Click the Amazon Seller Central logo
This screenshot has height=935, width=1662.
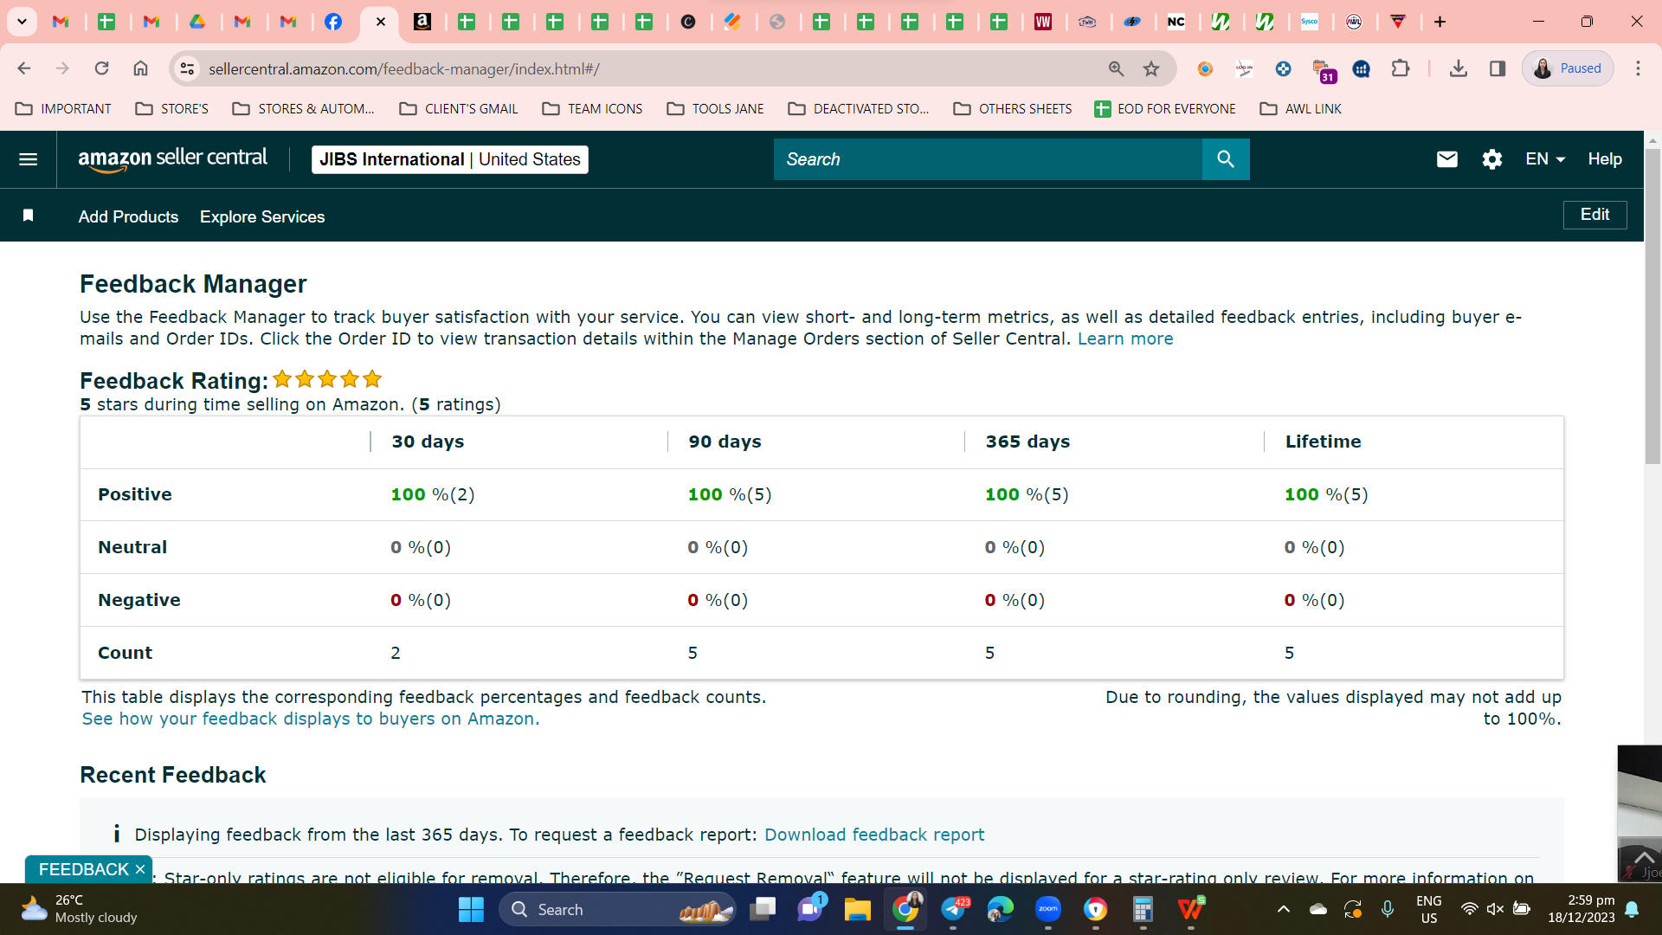coord(172,159)
